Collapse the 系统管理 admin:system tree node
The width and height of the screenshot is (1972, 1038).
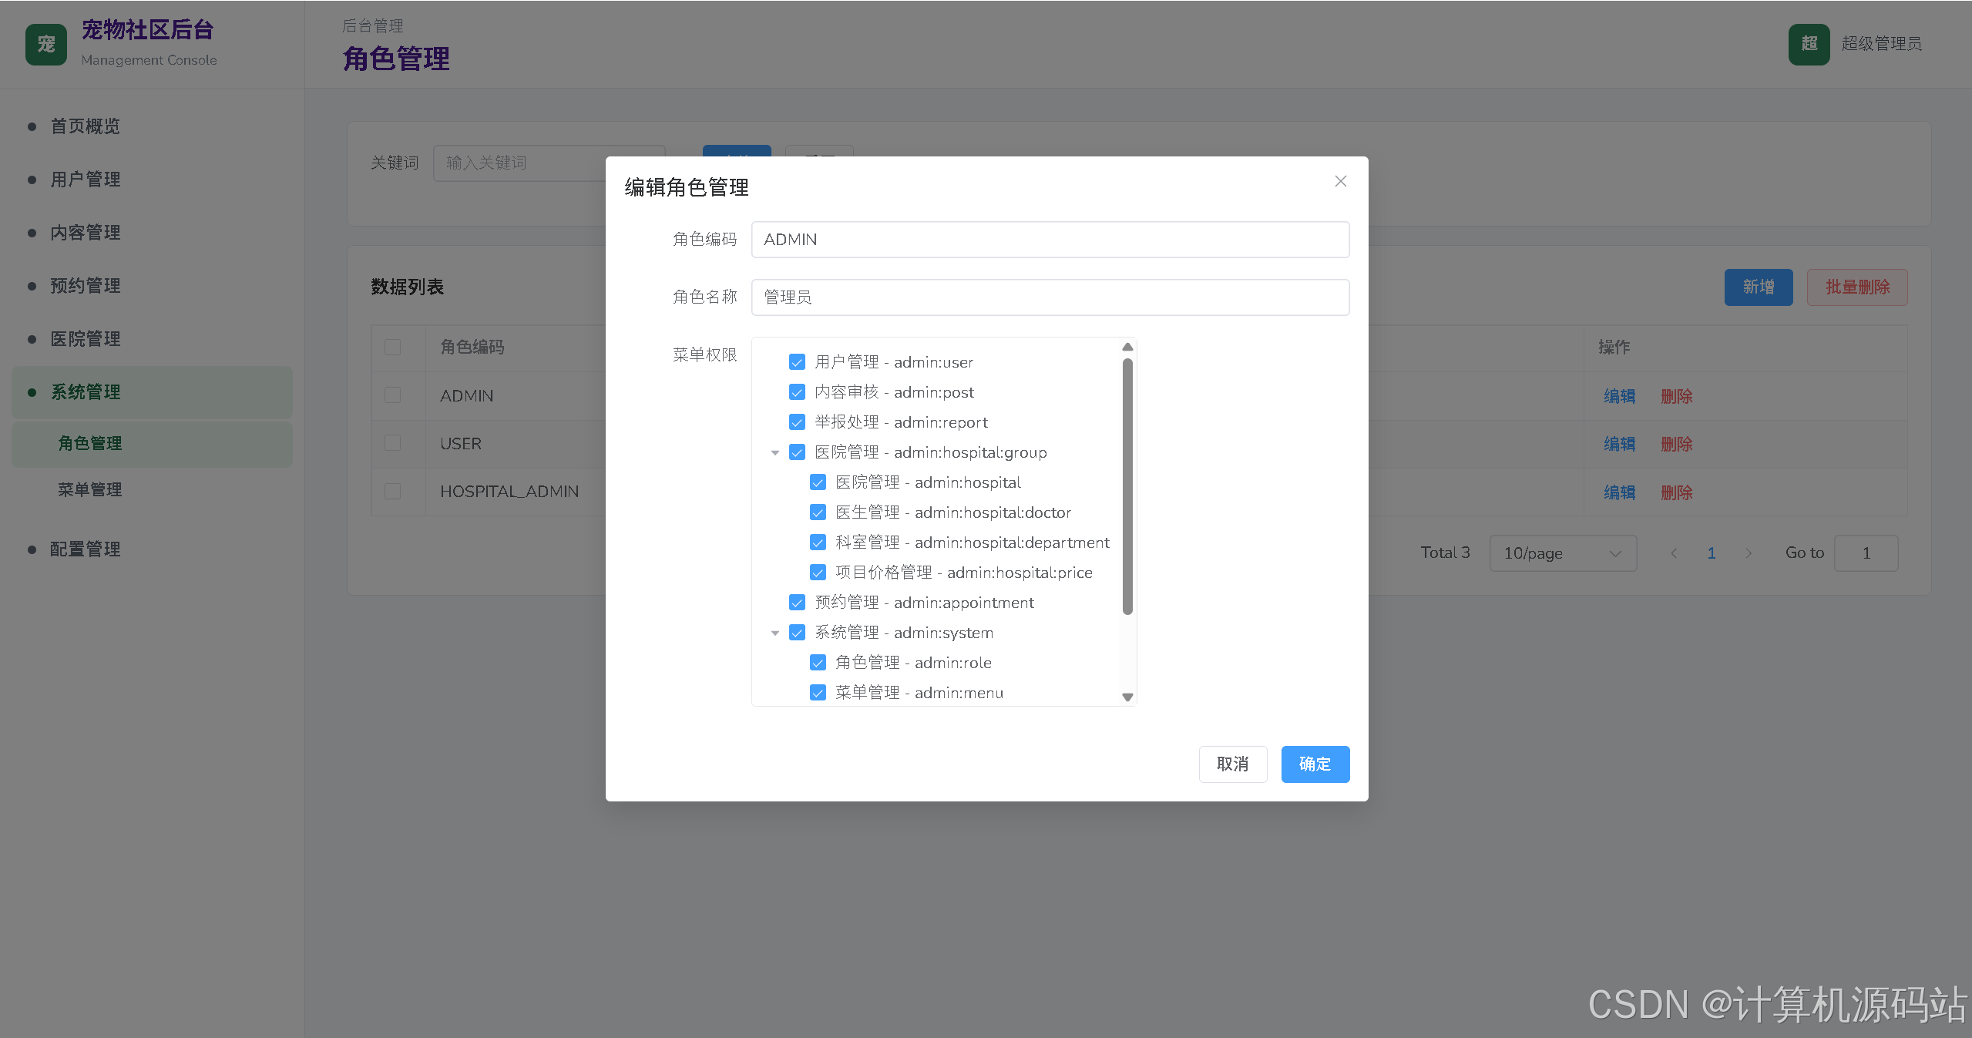coord(775,633)
